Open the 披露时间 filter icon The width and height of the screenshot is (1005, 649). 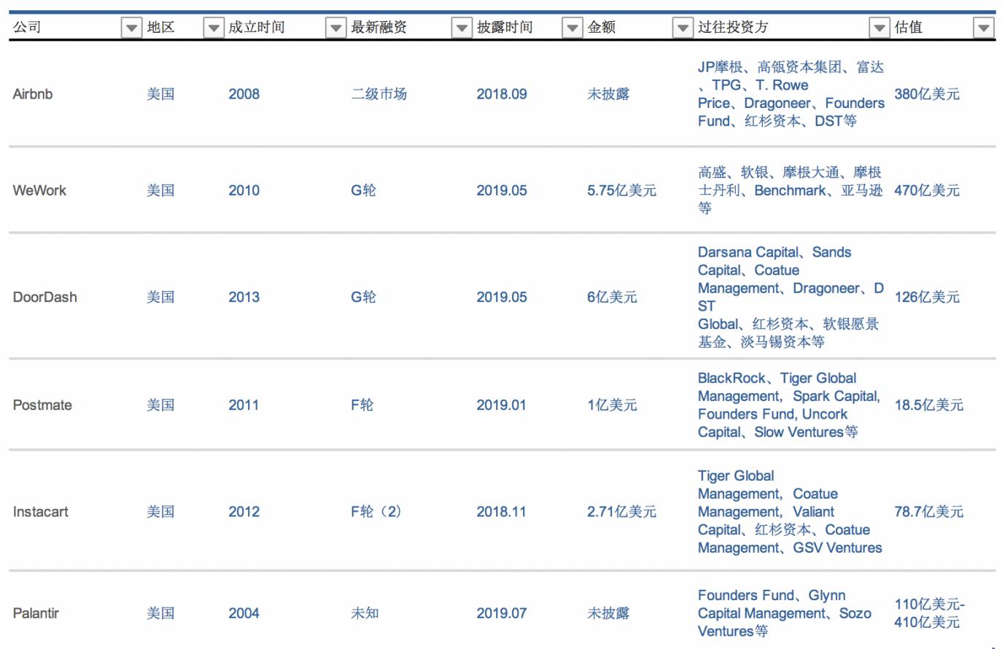[575, 27]
